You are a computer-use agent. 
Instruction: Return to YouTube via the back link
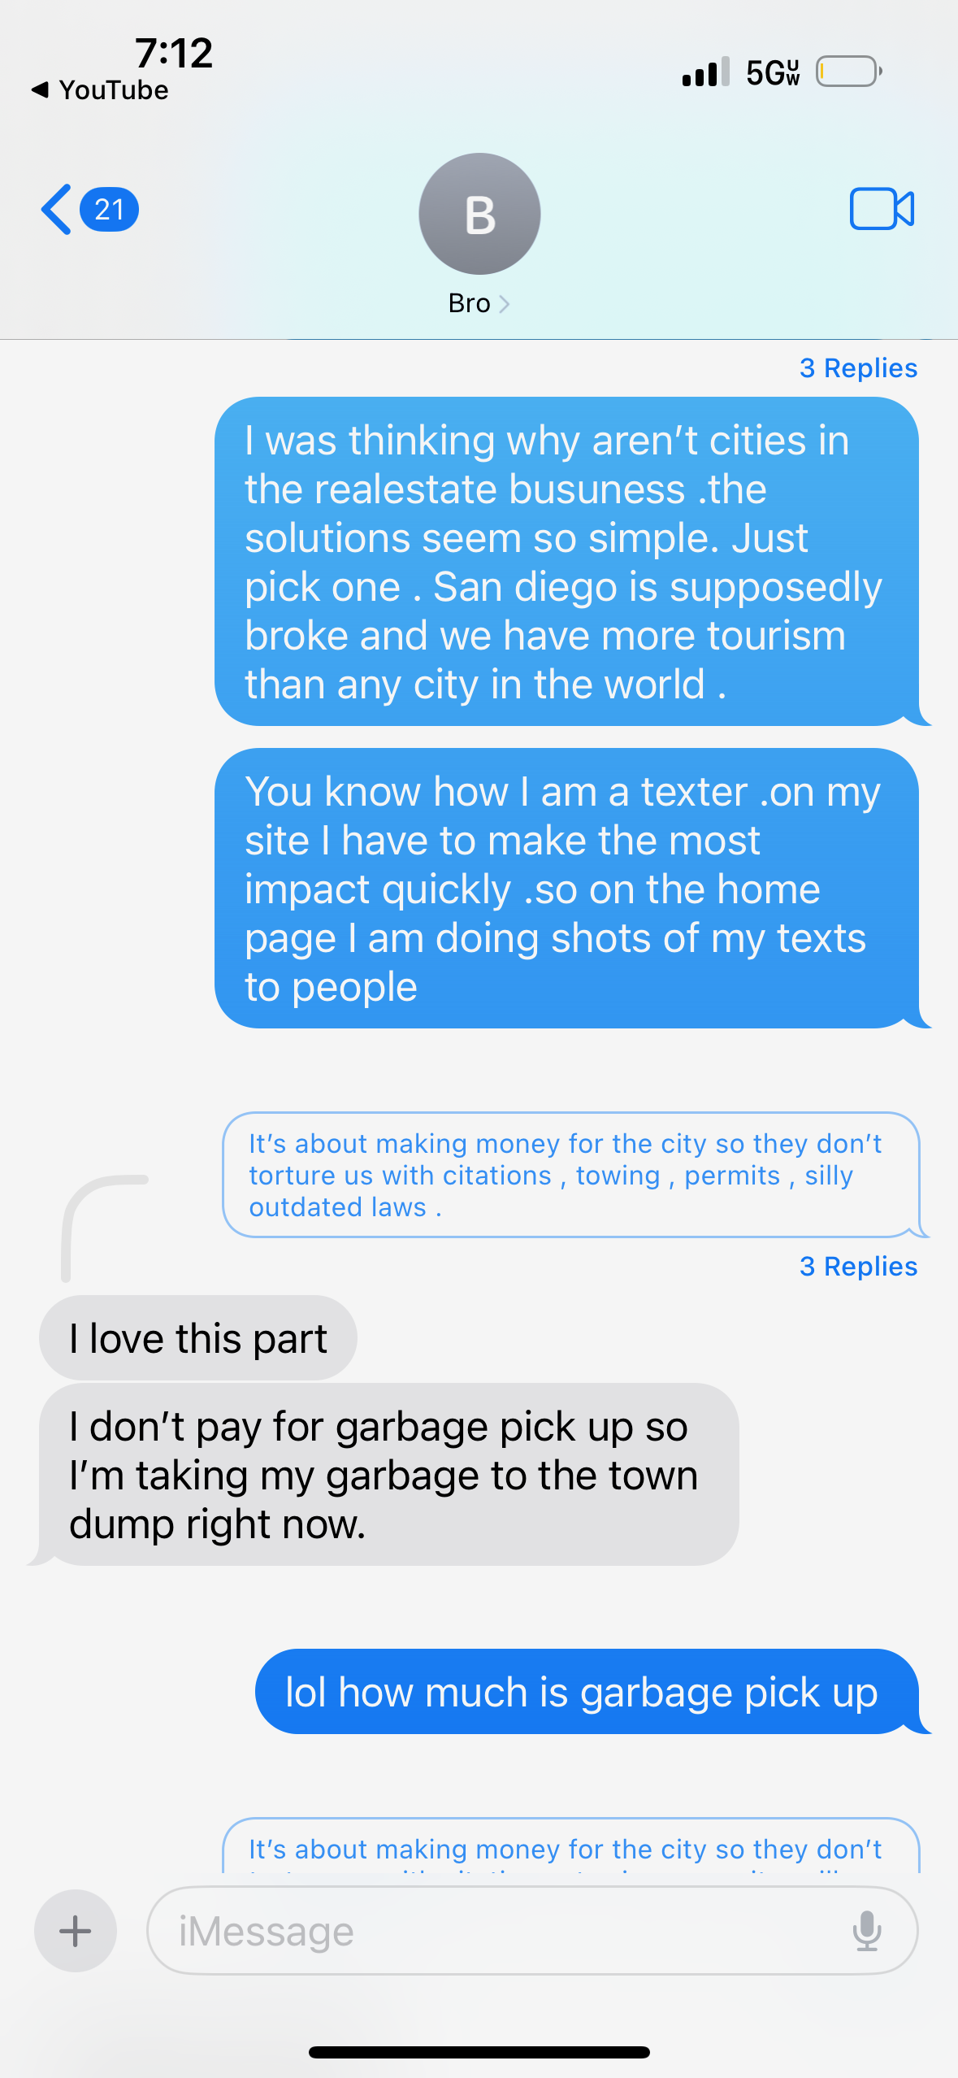click(x=100, y=90)
